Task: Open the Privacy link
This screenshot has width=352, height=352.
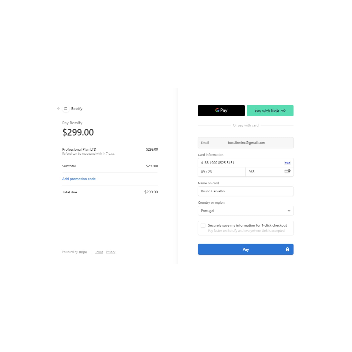Action: tap(111, 252)
